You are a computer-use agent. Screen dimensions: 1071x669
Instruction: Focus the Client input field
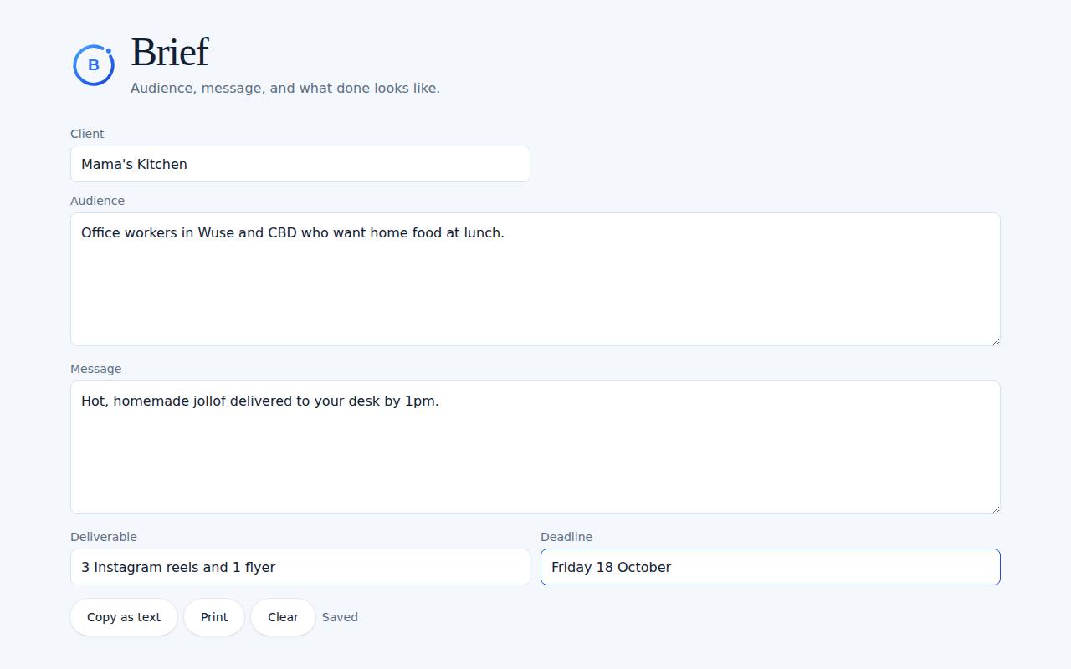point(300,164)
